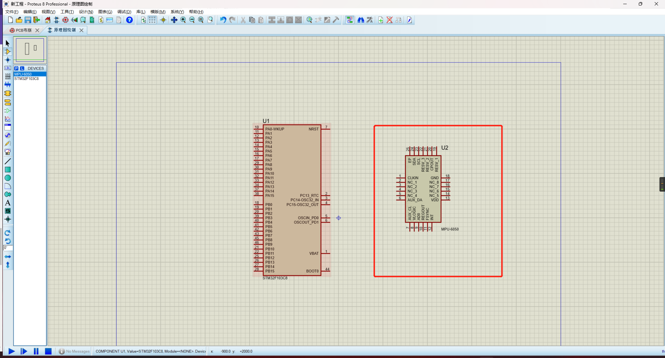665x358 pixels.
Task: Open 编辑(E) menu
Action: 30,12
